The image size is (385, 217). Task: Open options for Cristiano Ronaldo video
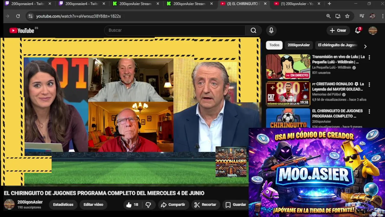[x=369, y=85]
